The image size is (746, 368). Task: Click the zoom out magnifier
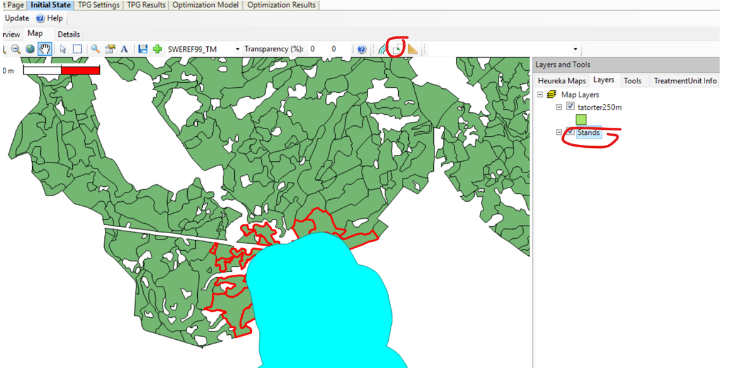click(x=16, y=49)
